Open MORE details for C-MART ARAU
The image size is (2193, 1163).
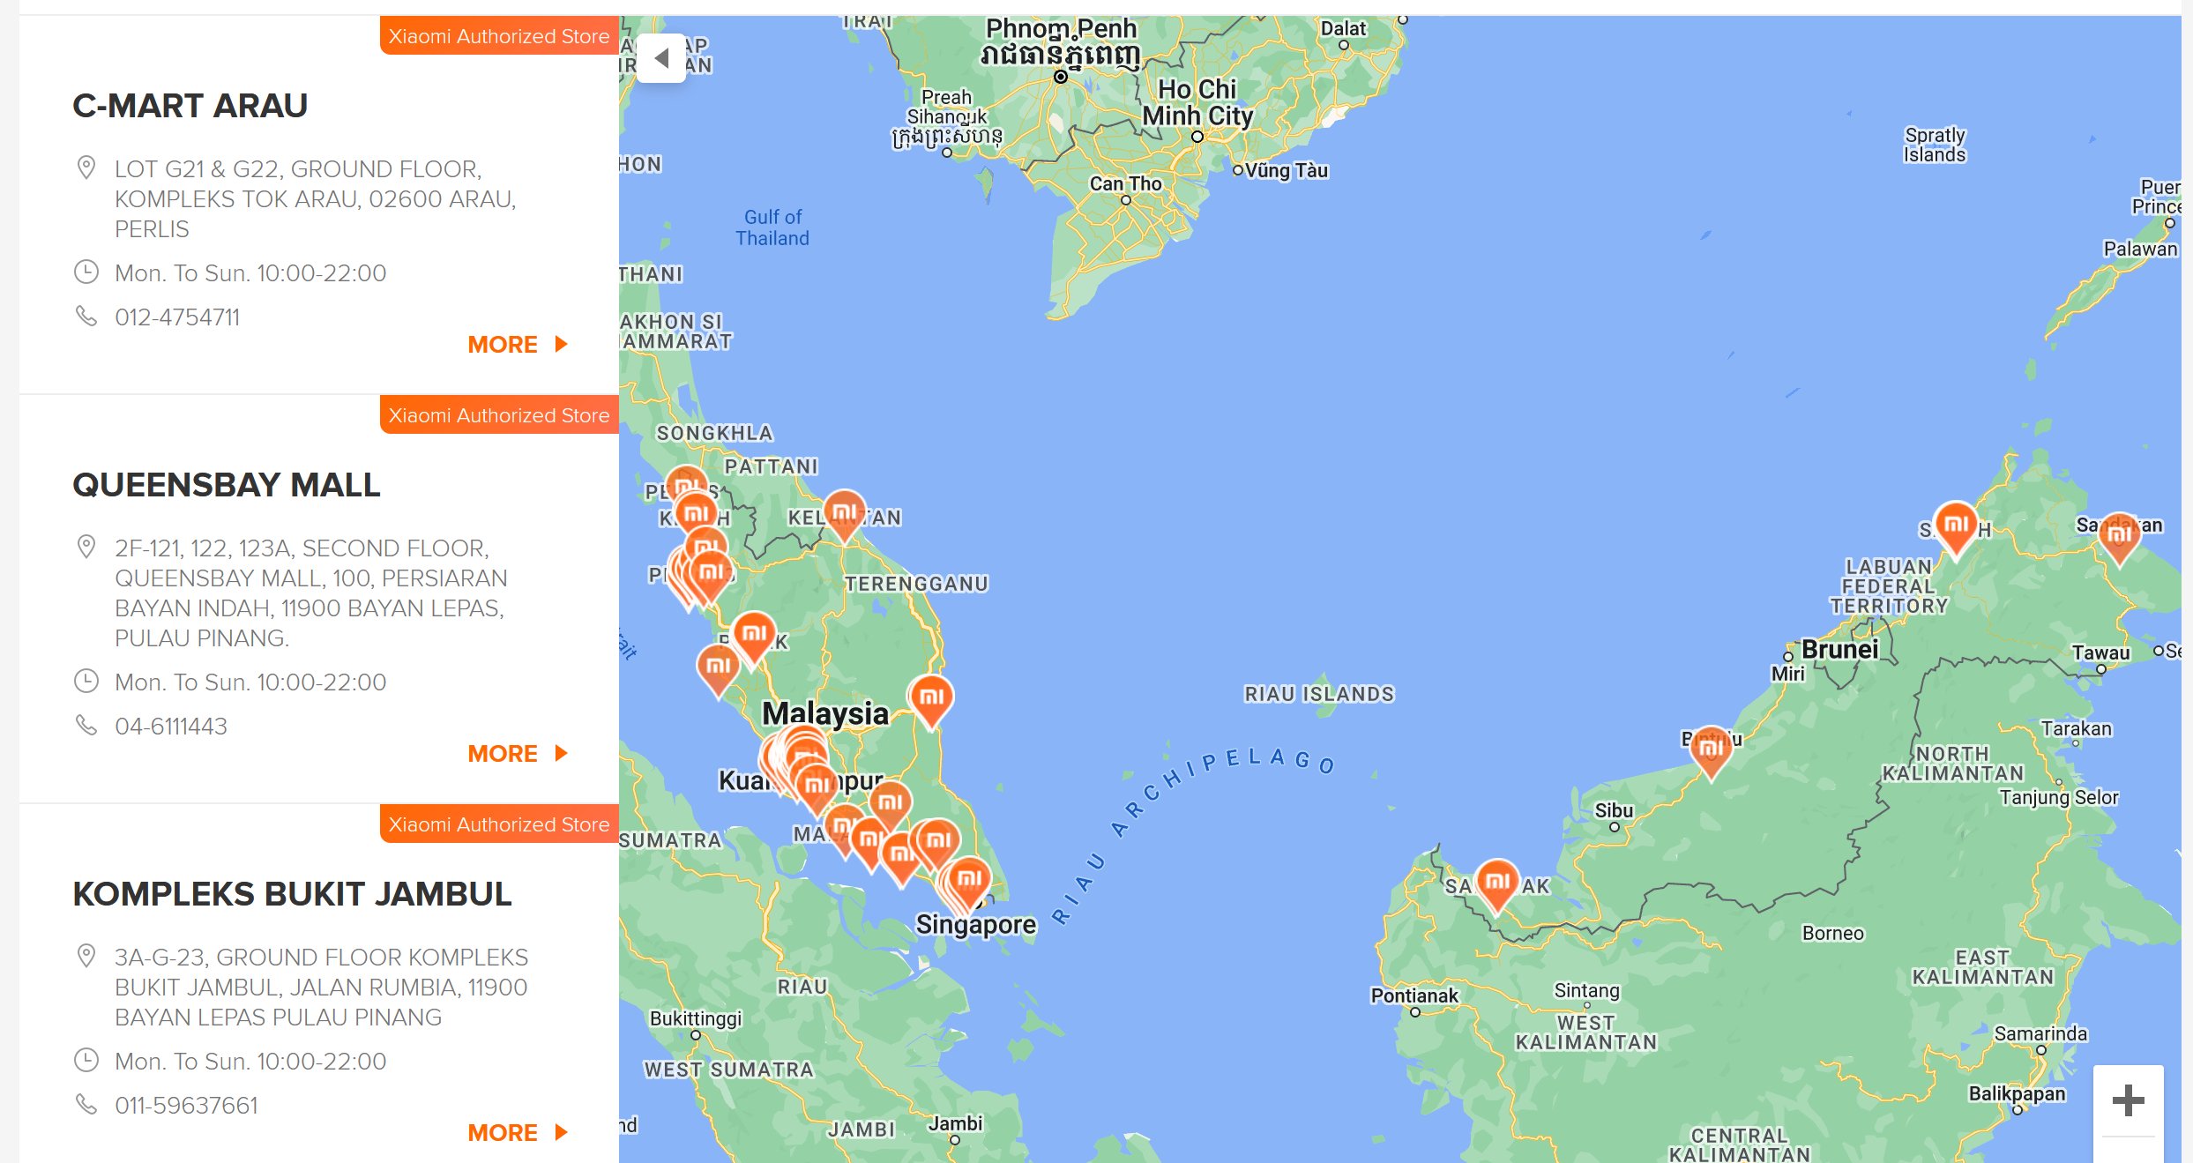point(518,344)
